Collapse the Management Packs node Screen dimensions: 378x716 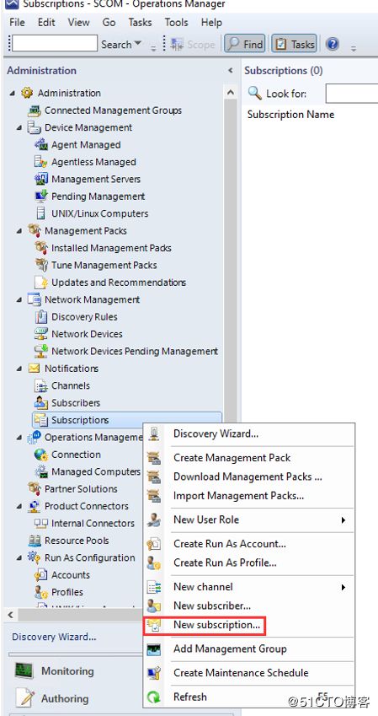[x=19, y=231]
